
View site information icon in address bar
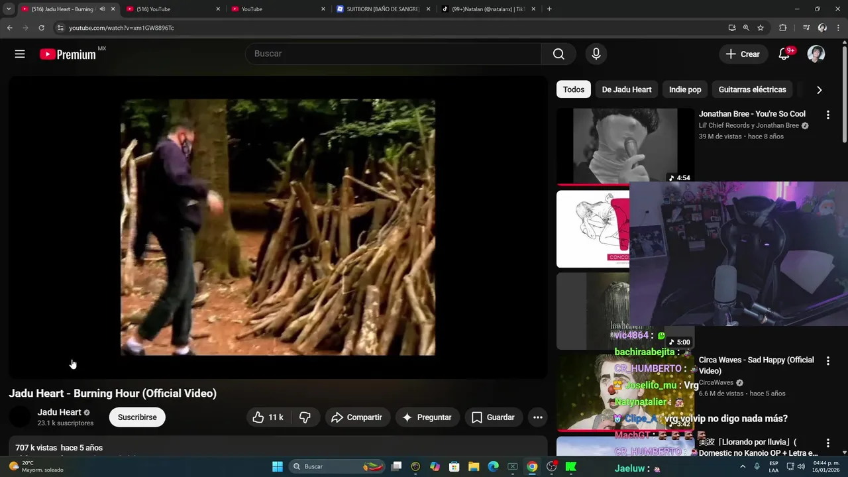pyautogui.click(x=60, y=28)
